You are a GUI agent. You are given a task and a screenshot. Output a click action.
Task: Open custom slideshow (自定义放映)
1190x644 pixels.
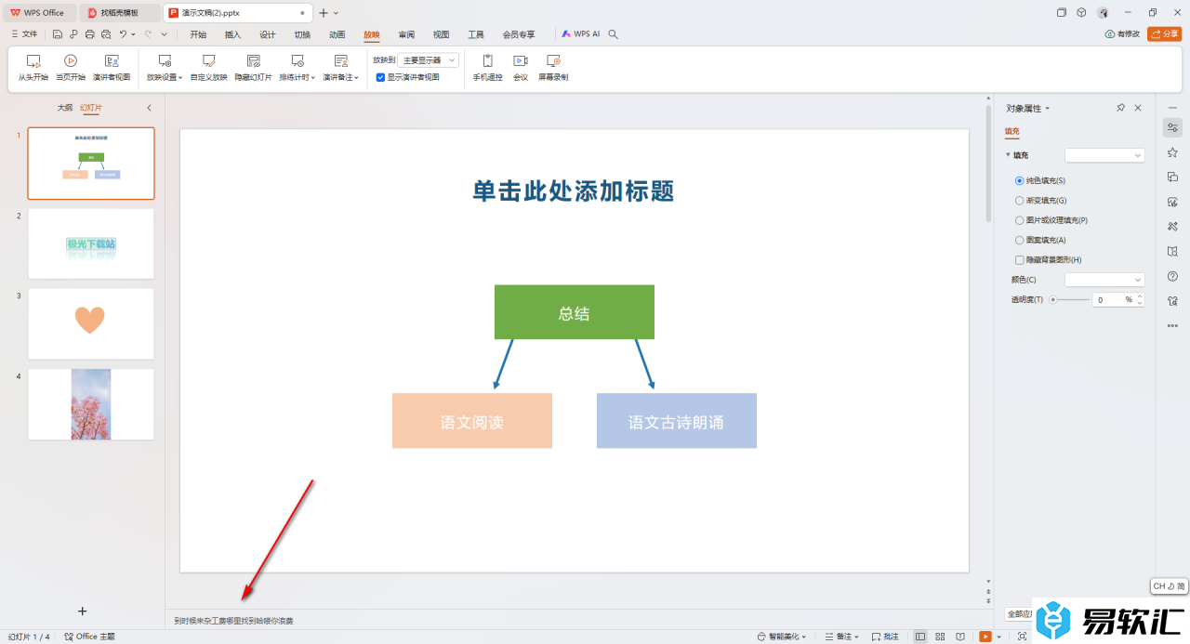[209, 68]
